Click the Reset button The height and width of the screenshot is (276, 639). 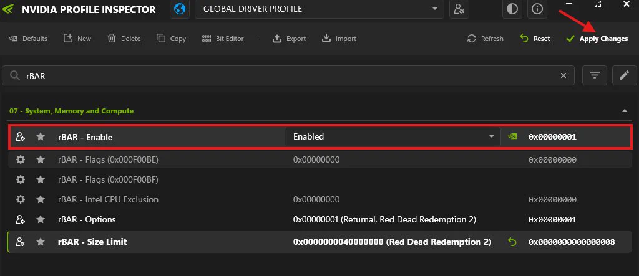point(535,39)
